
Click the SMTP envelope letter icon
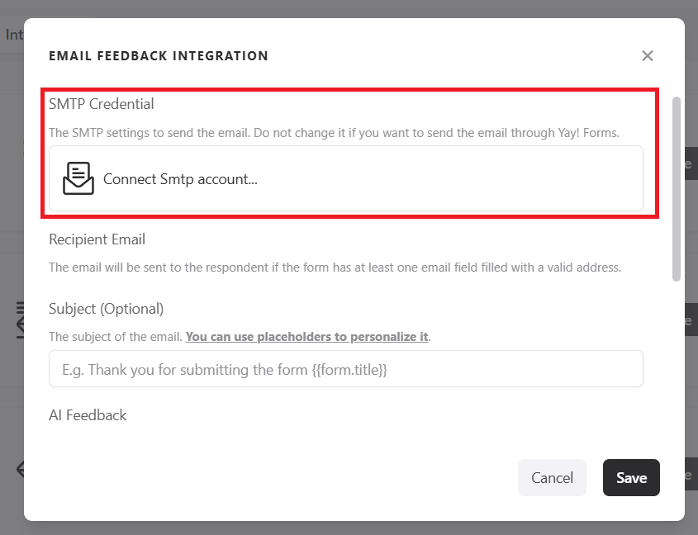(x=78, y=178)
